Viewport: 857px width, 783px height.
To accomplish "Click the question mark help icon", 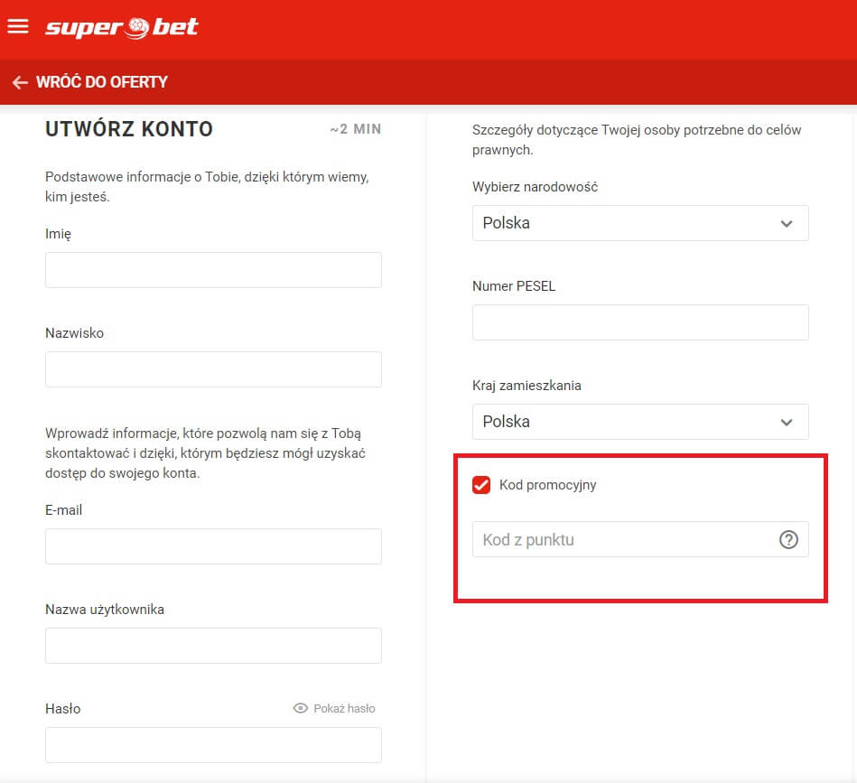I will tap(788, 540).
